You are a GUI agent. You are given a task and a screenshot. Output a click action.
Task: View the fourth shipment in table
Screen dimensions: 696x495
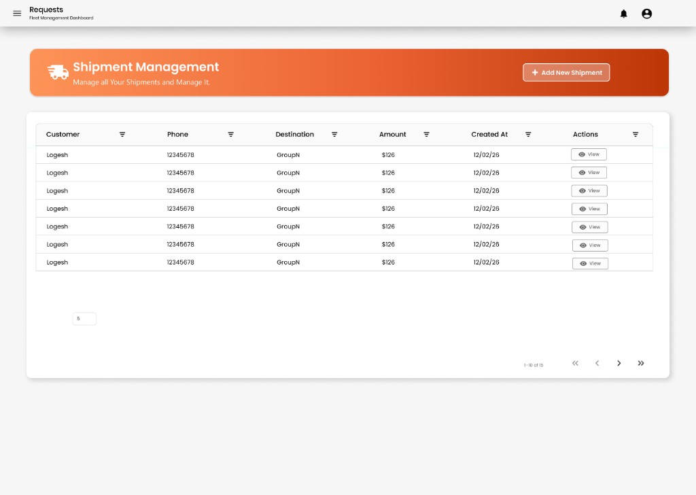click(x=589, y=209)
